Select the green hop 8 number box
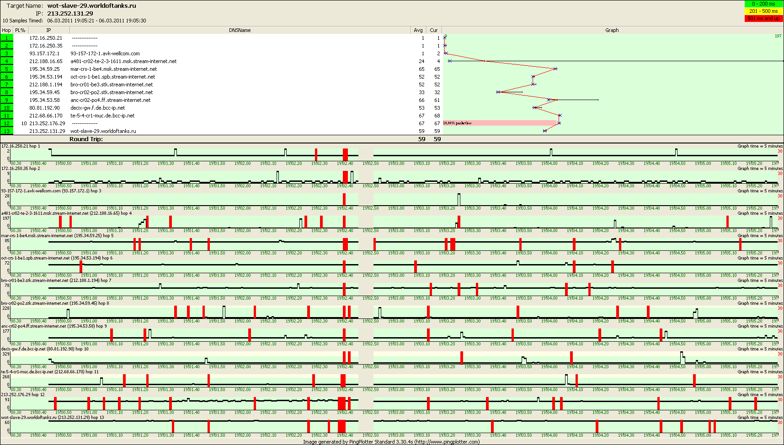Image resolution: width=784 pixels, height=445 pixels. (7, 92)
